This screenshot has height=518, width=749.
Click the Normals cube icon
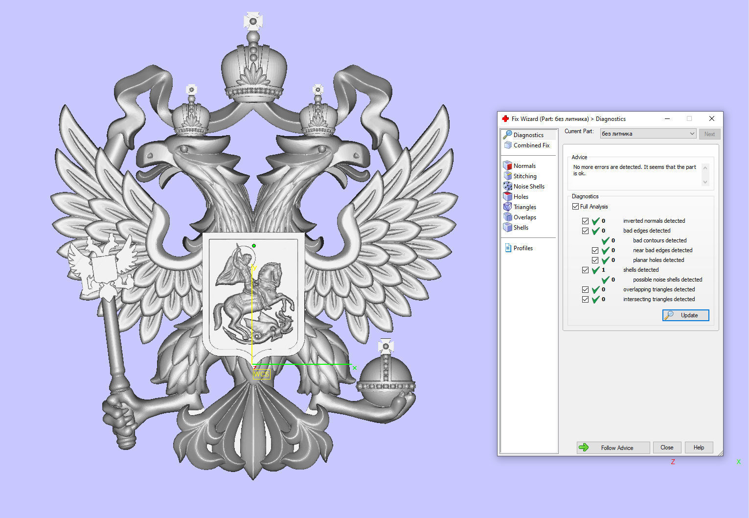pyautogui.click(x=507, y=165)
